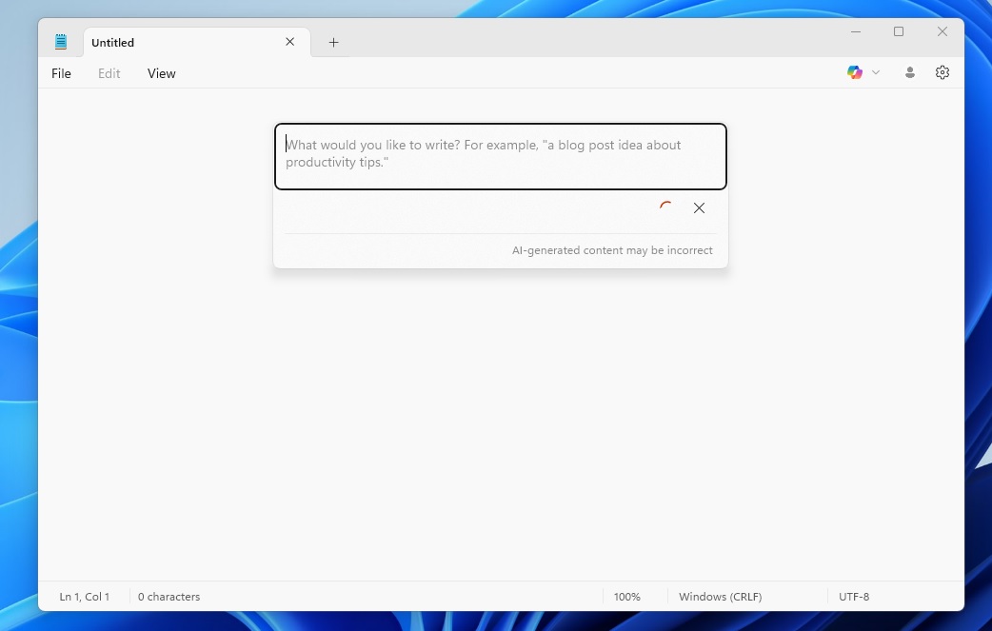Open a new tab with the plus icon

click(x=333, y=42)
